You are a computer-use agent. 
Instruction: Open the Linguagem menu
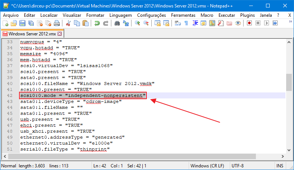coord(121,15)
